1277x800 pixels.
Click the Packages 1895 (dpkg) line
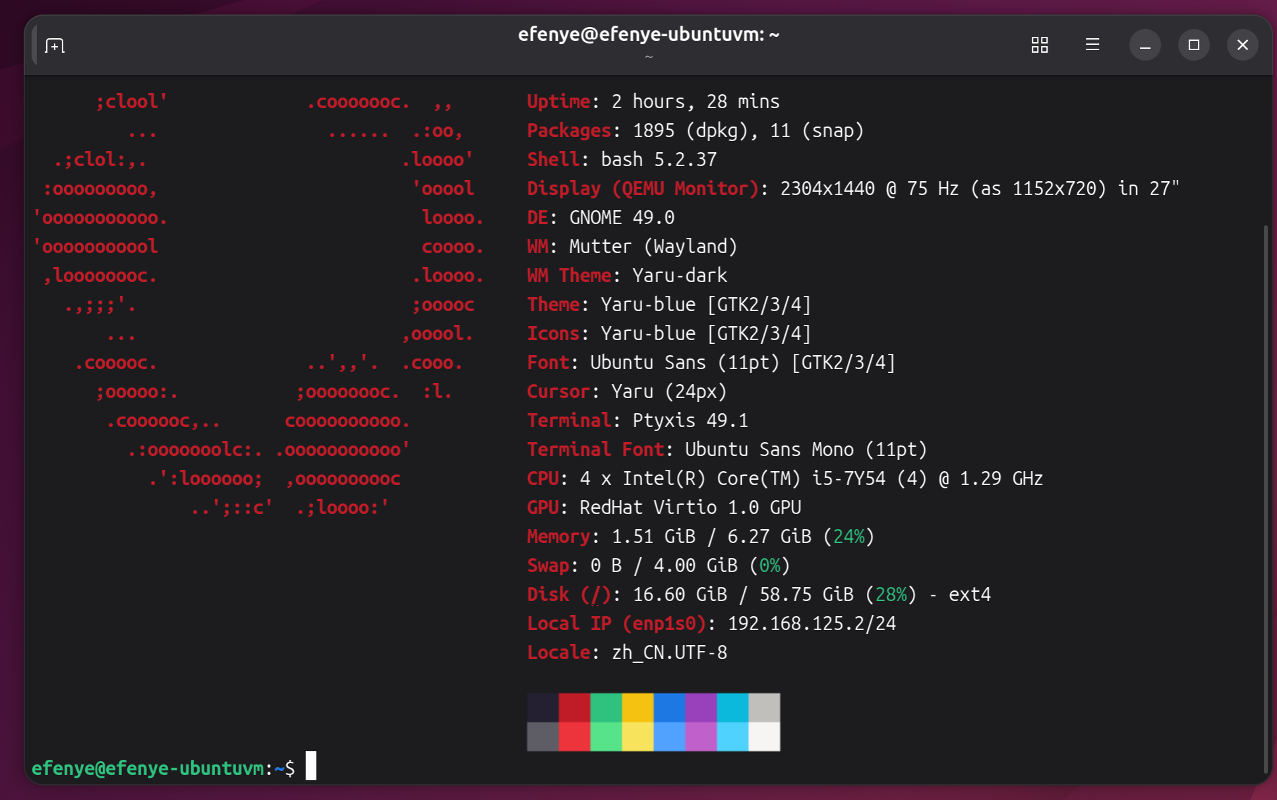point(696,130)
